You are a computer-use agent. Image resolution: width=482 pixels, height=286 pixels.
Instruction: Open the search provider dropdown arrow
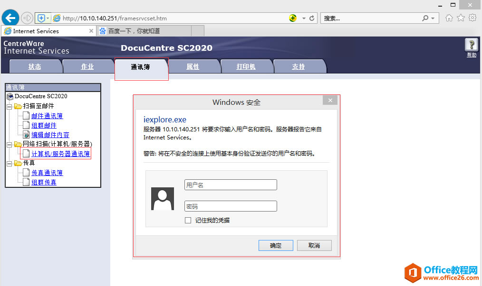point(433,18)
